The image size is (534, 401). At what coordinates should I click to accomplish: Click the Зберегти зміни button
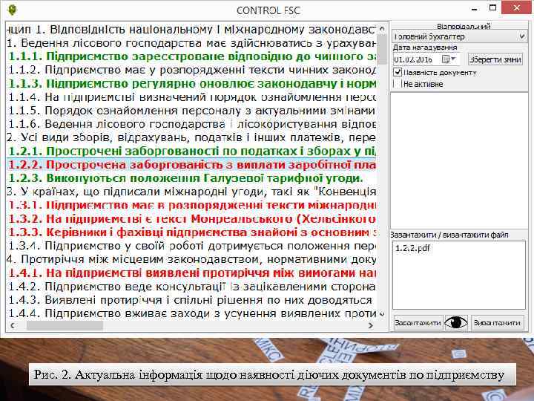tap(495, 59)
